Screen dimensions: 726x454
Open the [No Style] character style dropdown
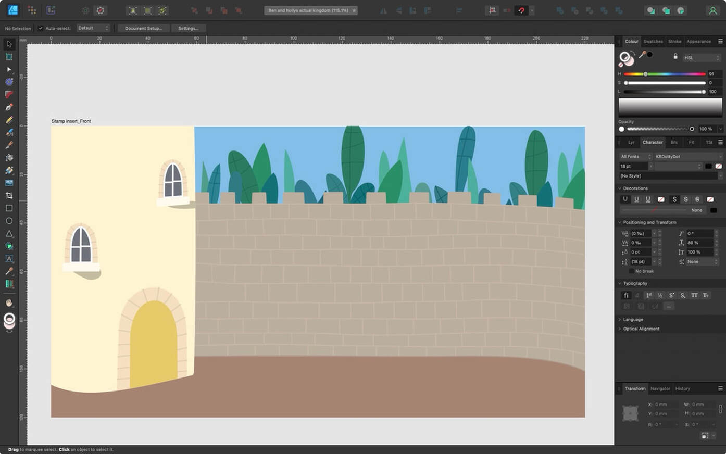670,176
